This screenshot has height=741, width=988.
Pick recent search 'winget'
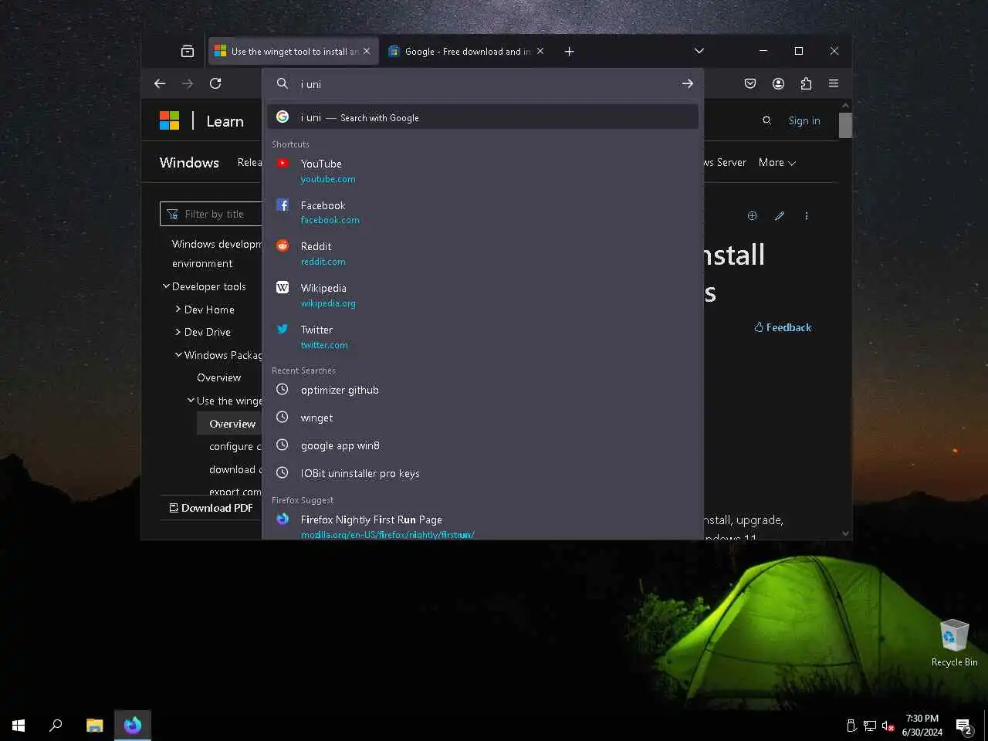coord(483,418)
